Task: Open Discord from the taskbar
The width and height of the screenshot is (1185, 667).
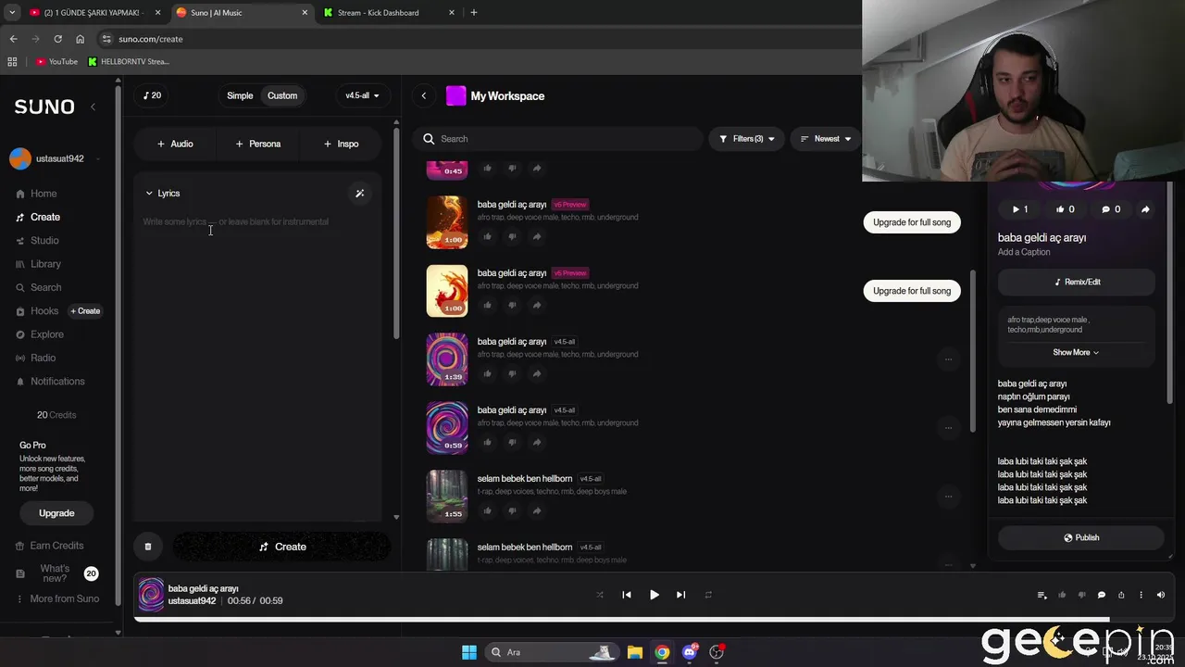Action: click(x=689, y=652)
